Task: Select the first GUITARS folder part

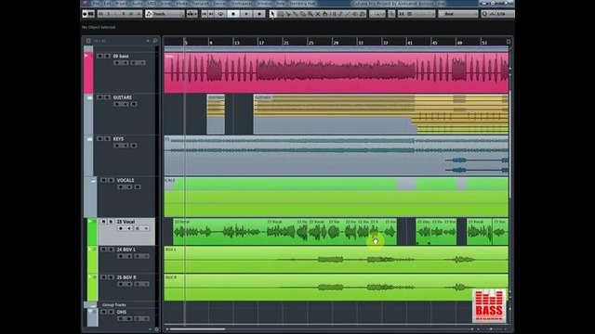Action: tap(216, 114)
